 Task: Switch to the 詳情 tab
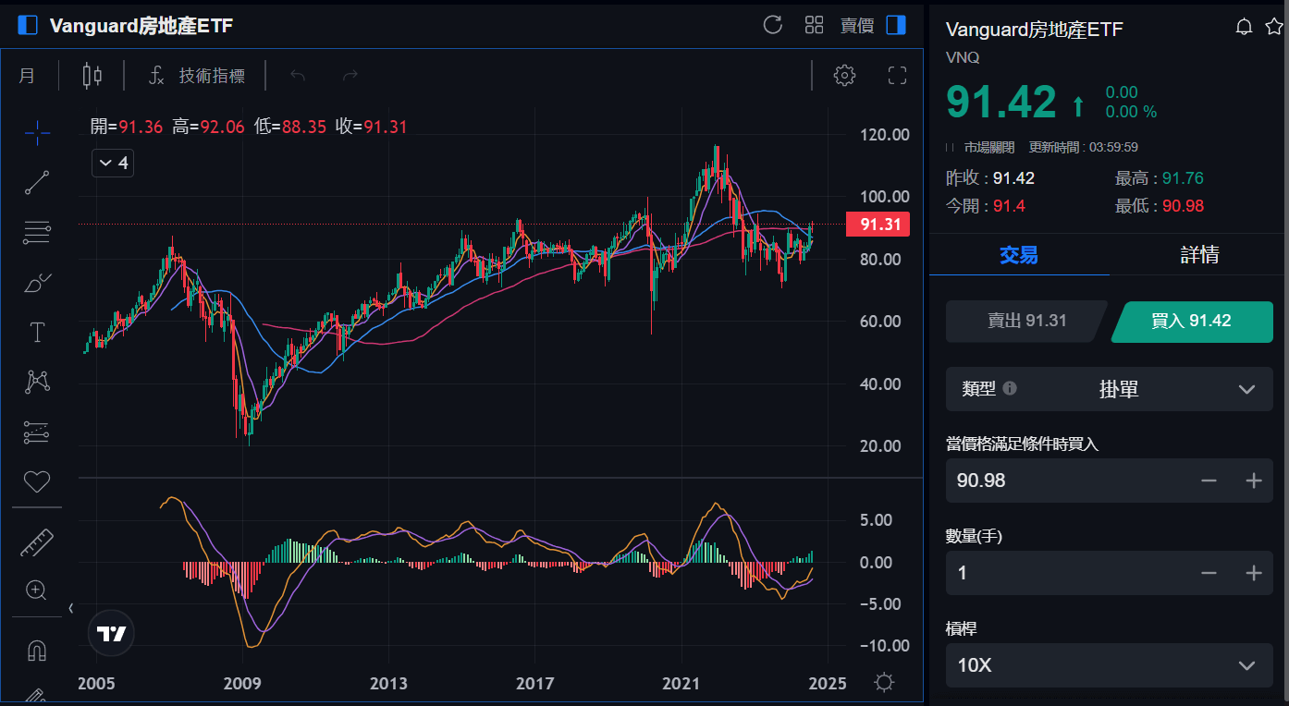click(x=1199, y=255)
